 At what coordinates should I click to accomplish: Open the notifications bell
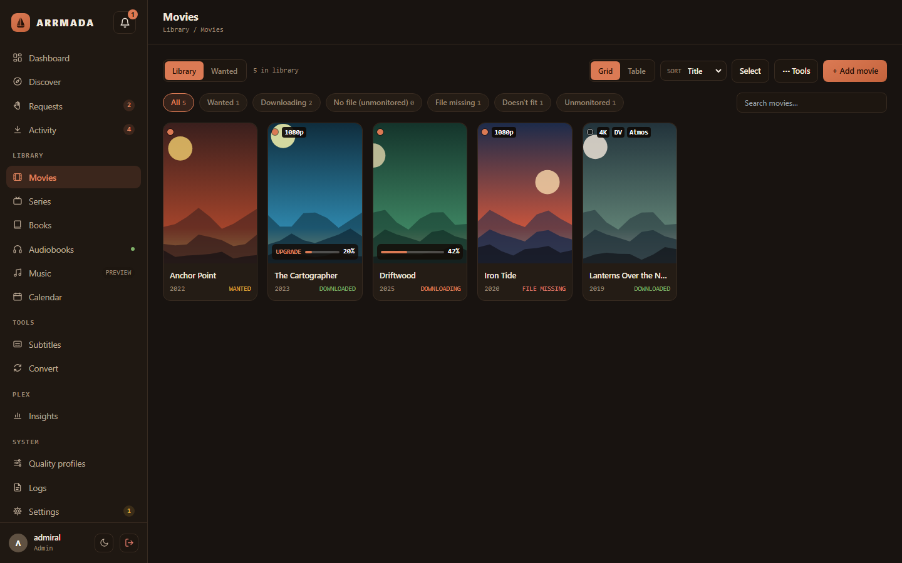click(x=125, y=23)
